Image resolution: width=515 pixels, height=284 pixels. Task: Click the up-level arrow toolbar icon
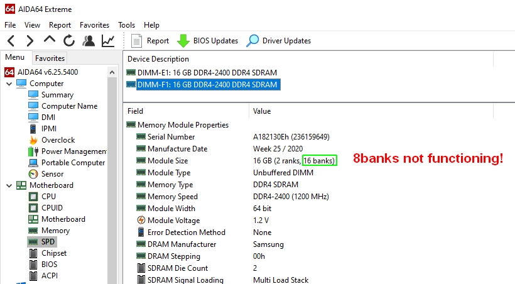tap(50, 40)
